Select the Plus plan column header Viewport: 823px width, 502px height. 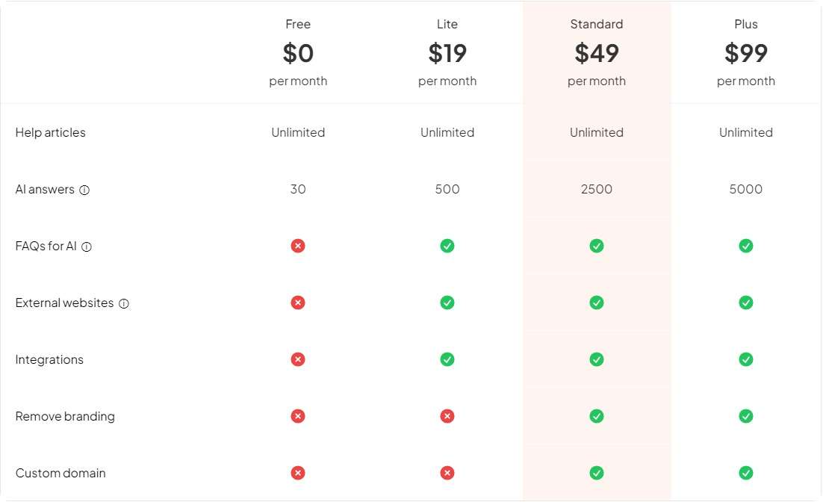pyautogui.click(x=745, y=24)
